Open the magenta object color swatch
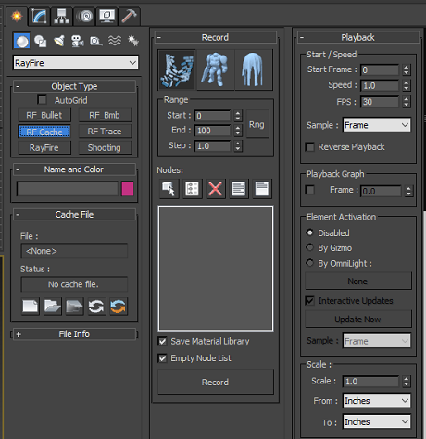This screenshot has height=439, width=426. 128,189
